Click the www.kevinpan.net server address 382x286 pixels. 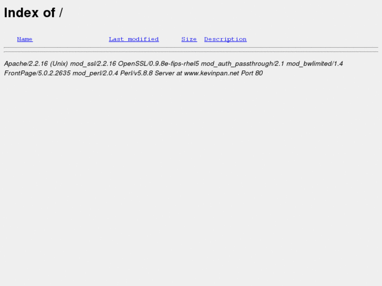pyautogui.click(x=211, y=73)
